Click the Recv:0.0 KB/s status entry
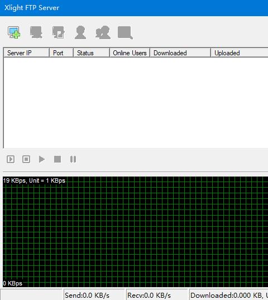The image size is (268, 300). coord(157,295)
